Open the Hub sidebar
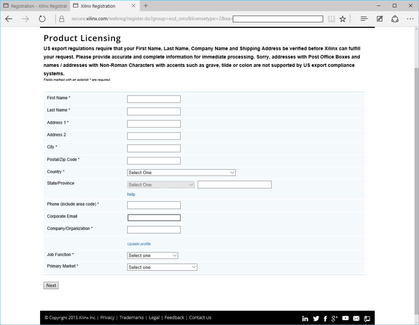 tap(364, 19)
